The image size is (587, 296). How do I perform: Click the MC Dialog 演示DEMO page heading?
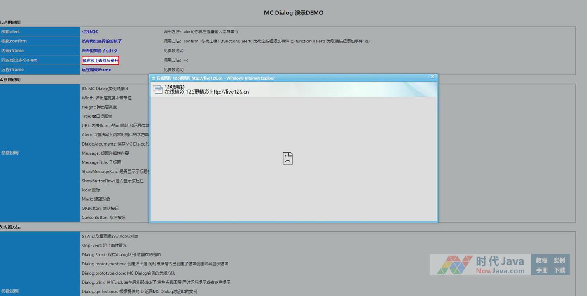(x=293, y=13)
